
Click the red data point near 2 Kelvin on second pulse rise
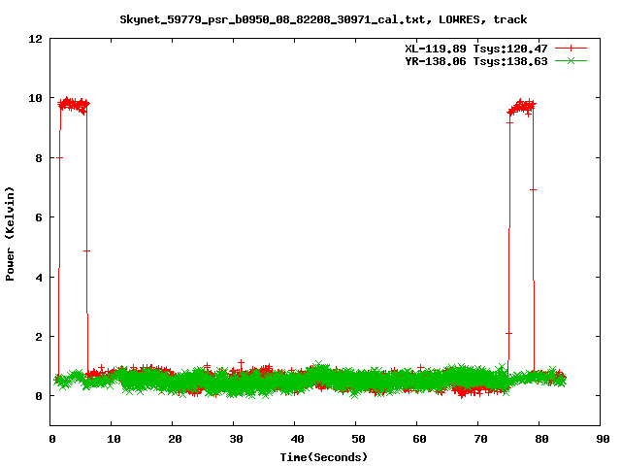[x=508, y=334]
